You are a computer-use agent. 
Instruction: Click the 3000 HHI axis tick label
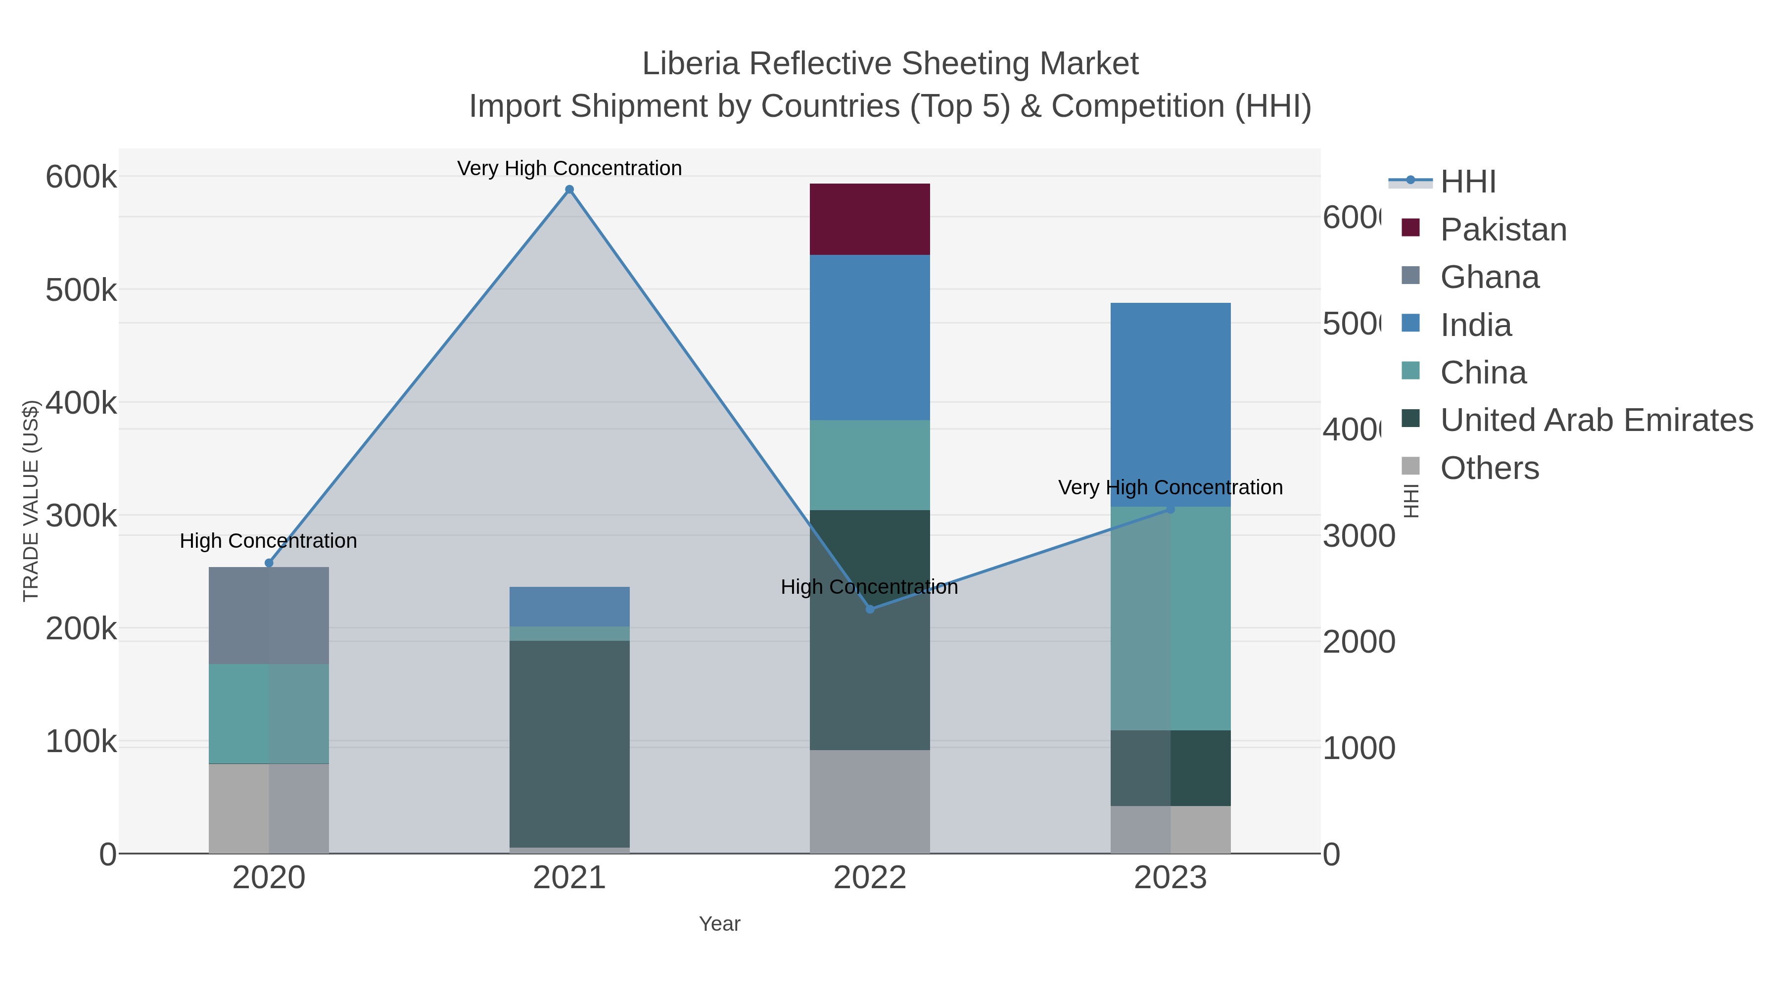click(x=1359, y=536)
